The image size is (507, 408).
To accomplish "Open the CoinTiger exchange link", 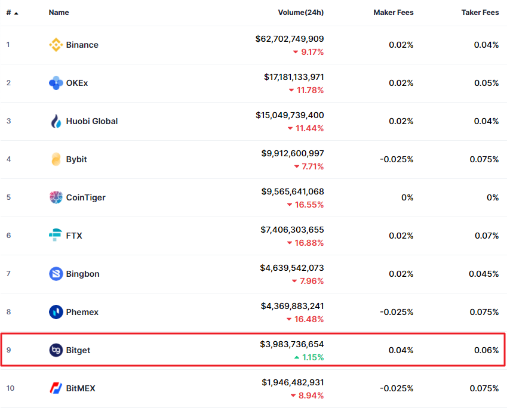I will click(x=85, y=197).
